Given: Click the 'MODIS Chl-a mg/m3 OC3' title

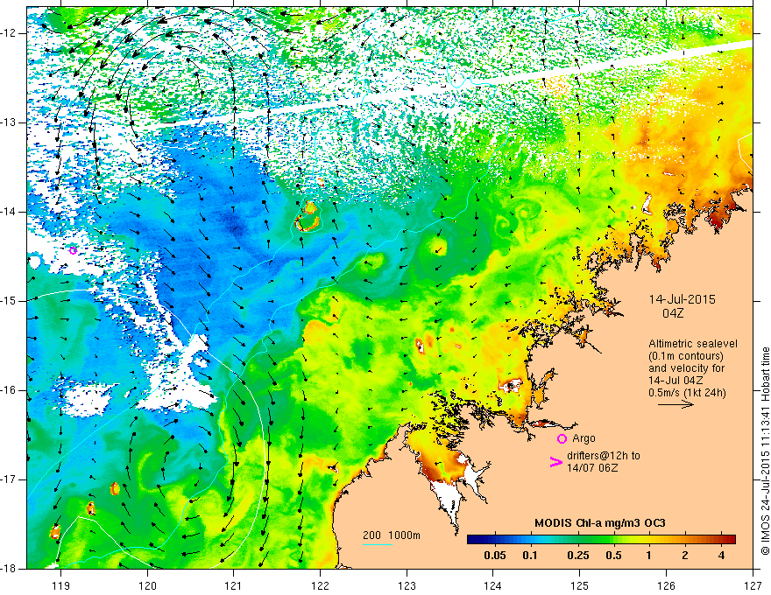Looking at the screenshot, I should [x=600, y=523].
